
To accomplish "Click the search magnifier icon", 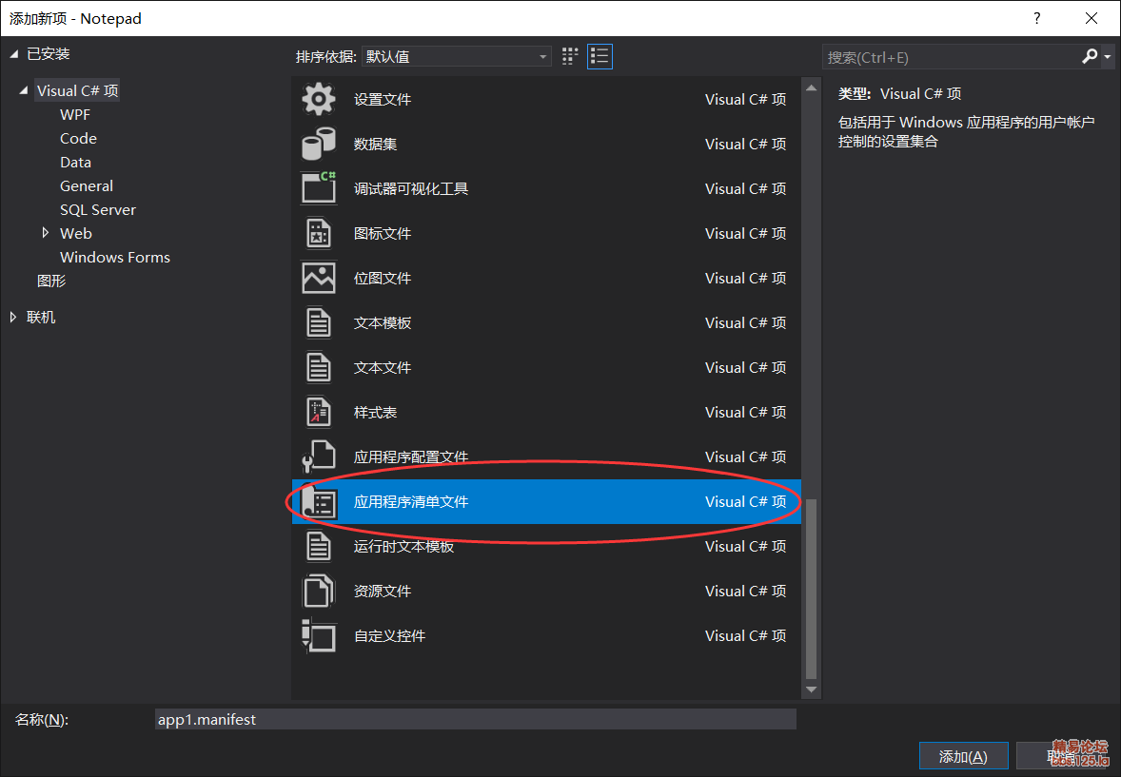I will 1090,56.
